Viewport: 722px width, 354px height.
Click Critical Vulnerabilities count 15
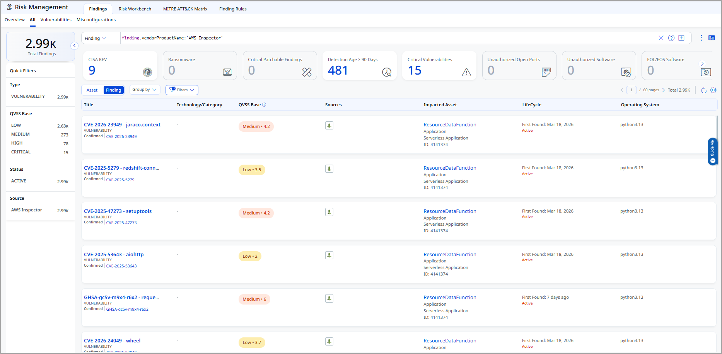[x=415, y=70]
